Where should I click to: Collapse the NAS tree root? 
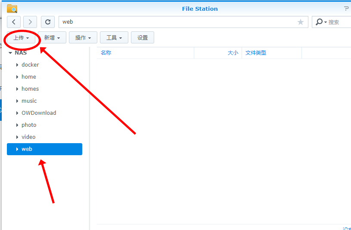coord(10,53)
